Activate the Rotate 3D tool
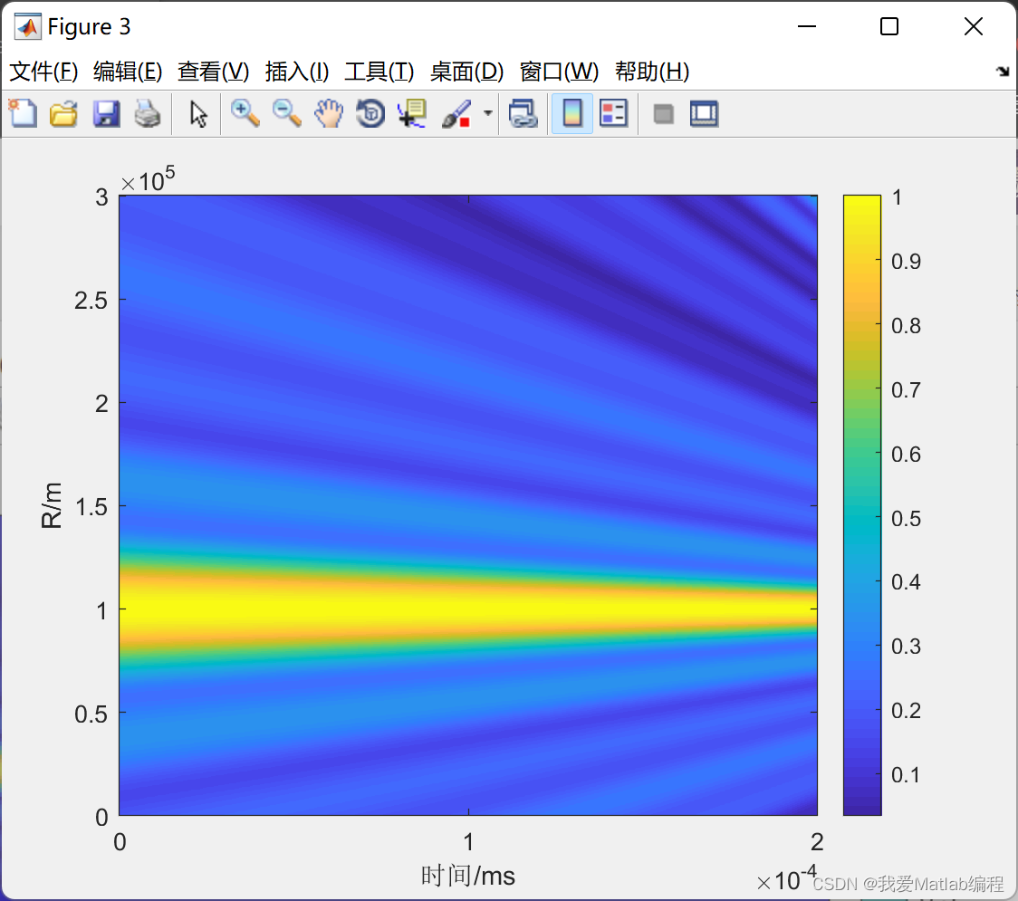 point(370,113)
